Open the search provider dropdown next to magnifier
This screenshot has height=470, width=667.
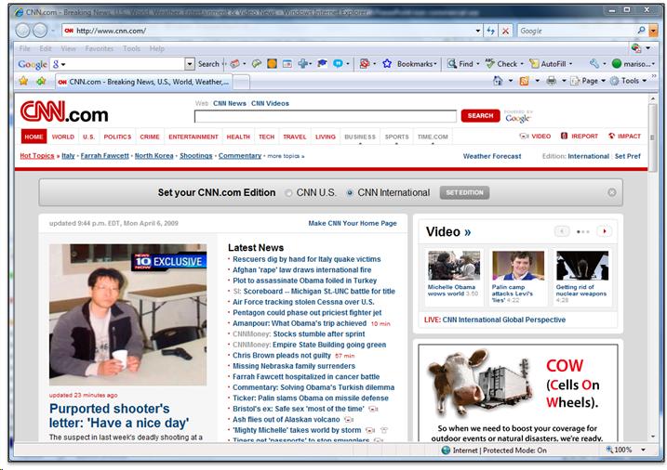pyautogui.click(x=653, y=31)
